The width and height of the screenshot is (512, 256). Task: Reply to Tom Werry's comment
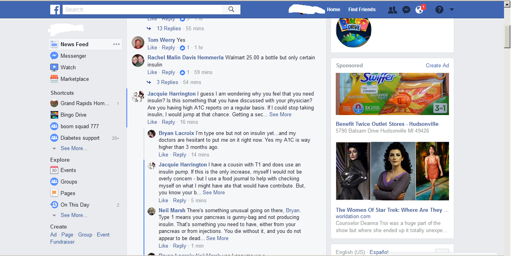click(168, 47)
